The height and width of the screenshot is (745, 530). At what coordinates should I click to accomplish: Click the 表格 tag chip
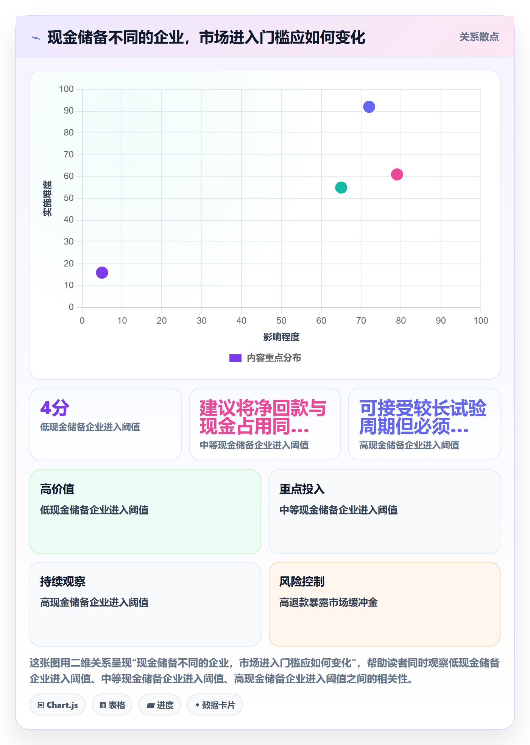pyautogui.click(x=112, y=705)
